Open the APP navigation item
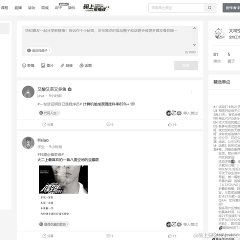The image size is (240, 240). pos(58,8)
